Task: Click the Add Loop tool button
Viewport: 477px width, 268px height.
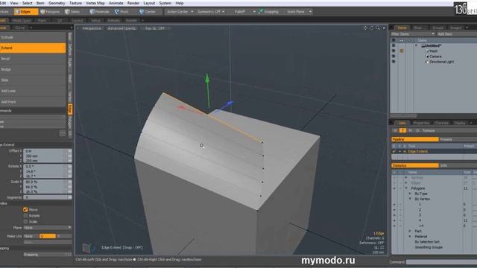Action: pyautogui.click(x=33, y=91)
